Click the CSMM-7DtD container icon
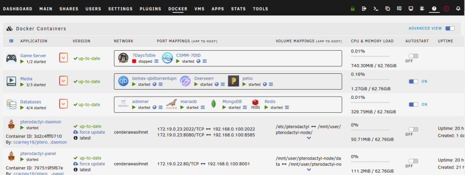The height and width of the screenshot is (175, 465). (x=167, y=58)
